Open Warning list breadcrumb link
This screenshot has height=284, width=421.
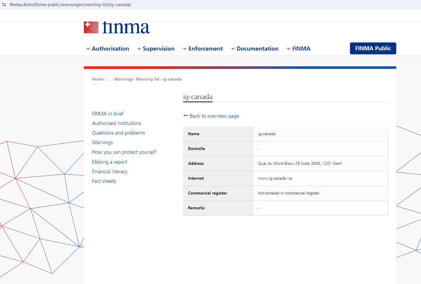click(148, 79)
